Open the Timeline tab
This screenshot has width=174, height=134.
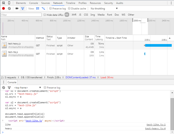tap(71, 3)
